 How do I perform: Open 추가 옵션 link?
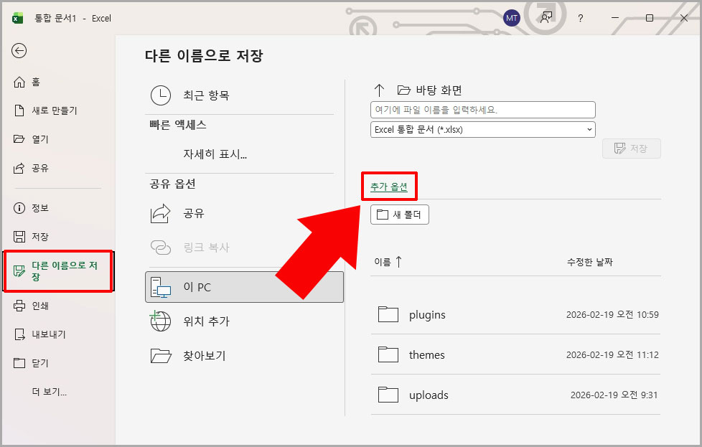click(x=389, y=185)
